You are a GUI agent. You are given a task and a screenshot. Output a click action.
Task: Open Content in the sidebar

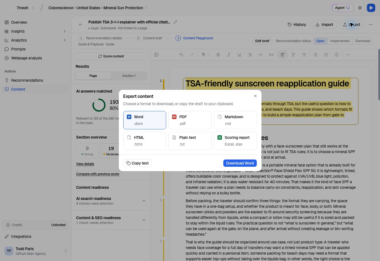pos(35,89)
